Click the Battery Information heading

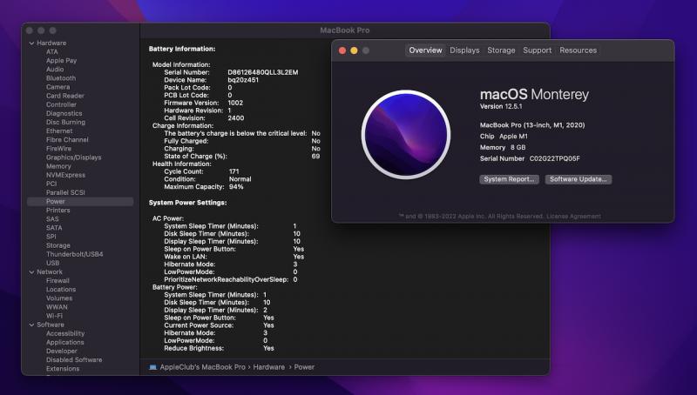[182, 49]
